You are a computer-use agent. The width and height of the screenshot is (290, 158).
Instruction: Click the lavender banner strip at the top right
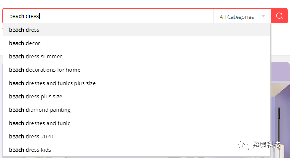pos(280,72)
